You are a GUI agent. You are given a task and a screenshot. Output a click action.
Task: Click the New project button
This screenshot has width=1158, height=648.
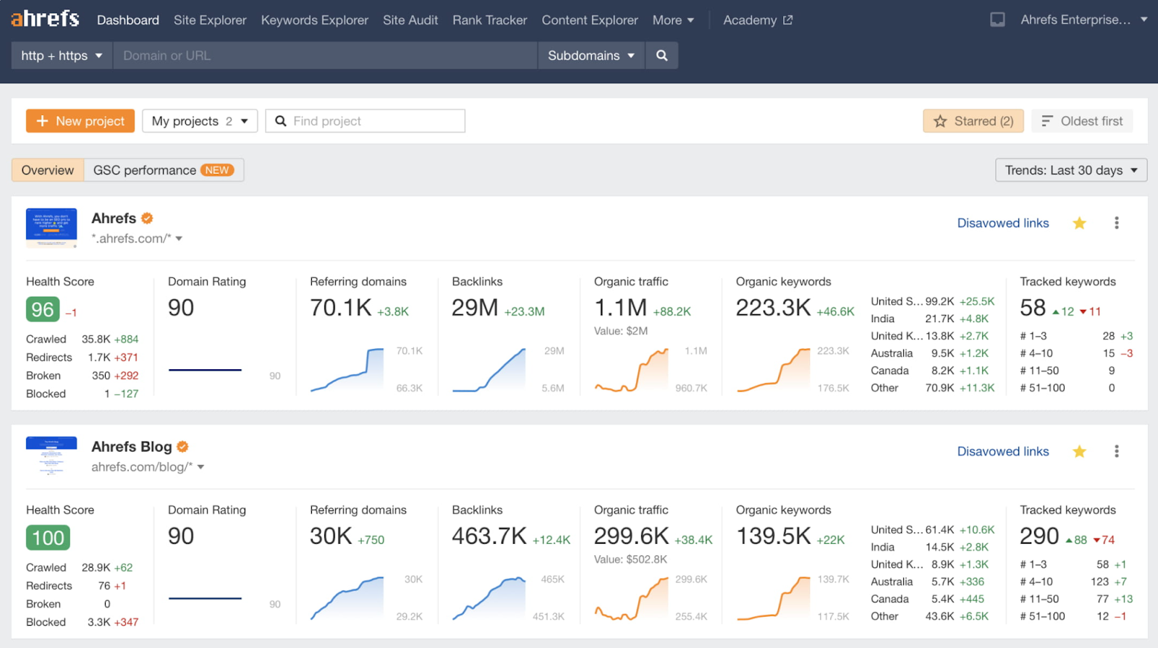(x=80, y=121)
